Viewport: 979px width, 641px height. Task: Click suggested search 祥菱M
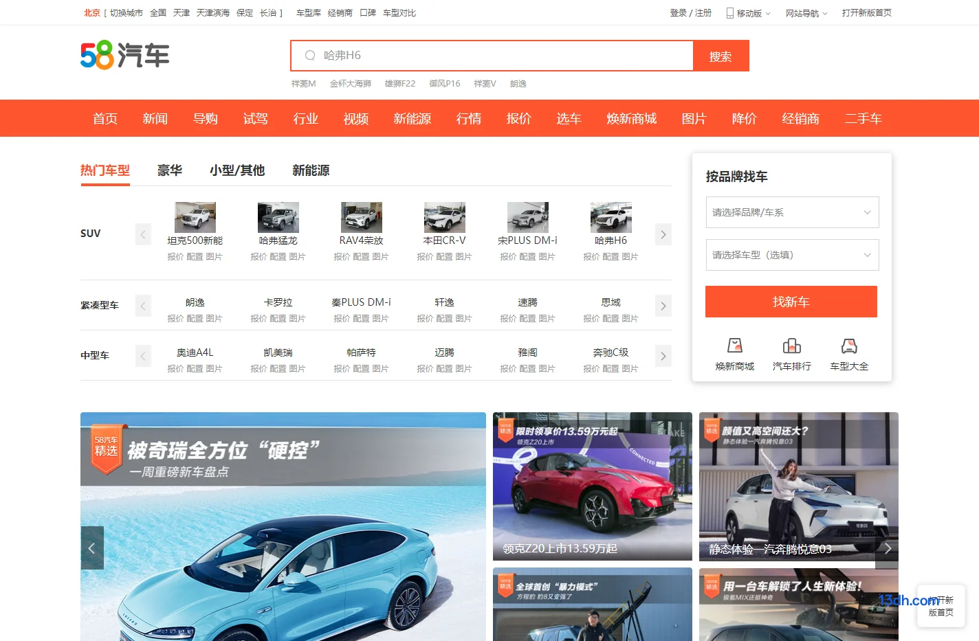pyautogui.click(x=304, y=84)
